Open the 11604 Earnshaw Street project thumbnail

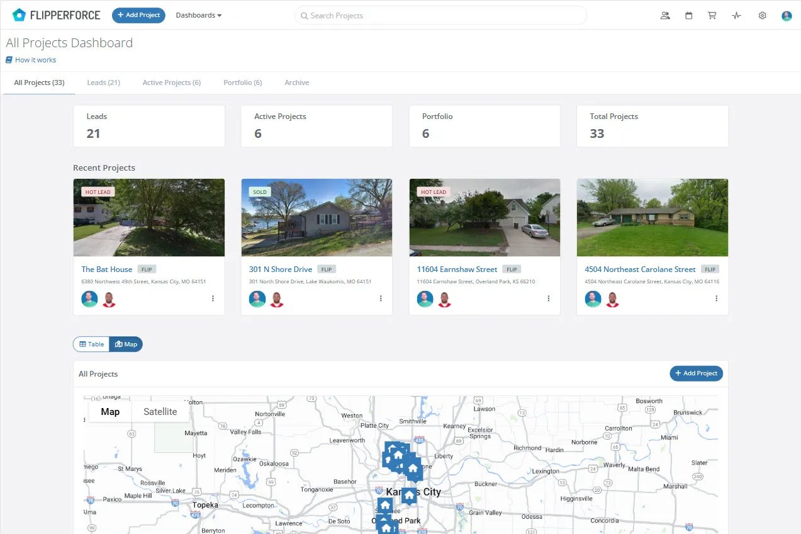[x=485, y=217]
